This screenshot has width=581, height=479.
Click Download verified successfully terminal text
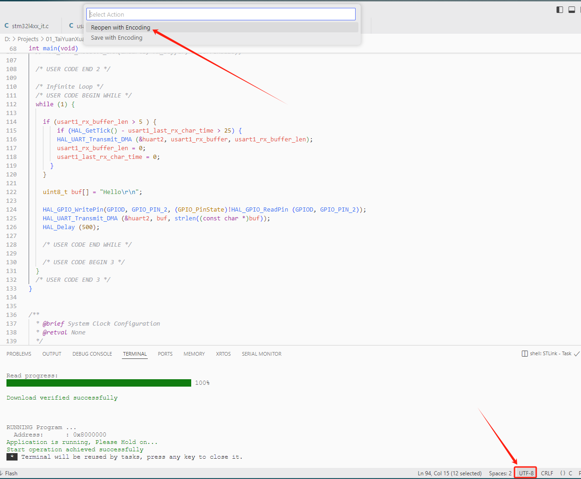coord(62,398)
